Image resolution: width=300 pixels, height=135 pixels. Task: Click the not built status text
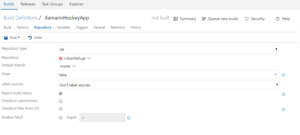160,18
